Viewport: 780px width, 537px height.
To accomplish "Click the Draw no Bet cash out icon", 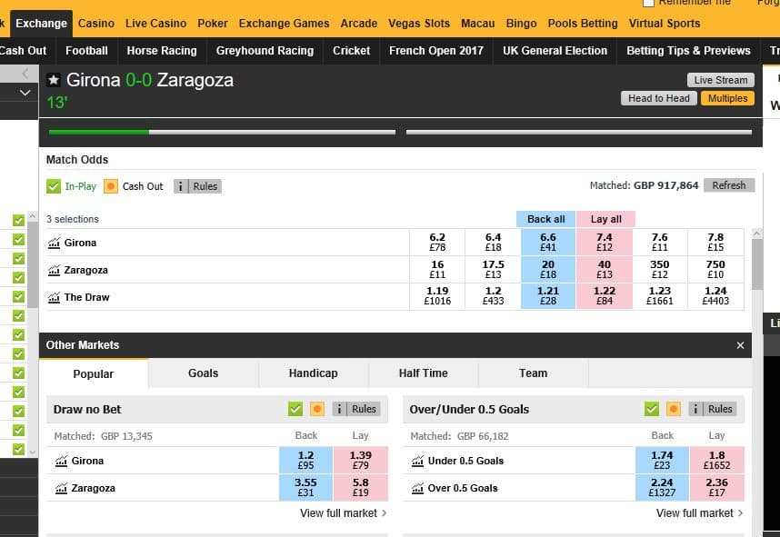I will pyautogui.click(x=317, y=409).
